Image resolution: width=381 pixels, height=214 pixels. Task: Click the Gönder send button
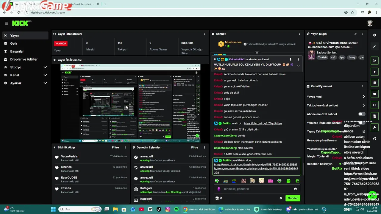pyautogui.click(x=293, y=198)
